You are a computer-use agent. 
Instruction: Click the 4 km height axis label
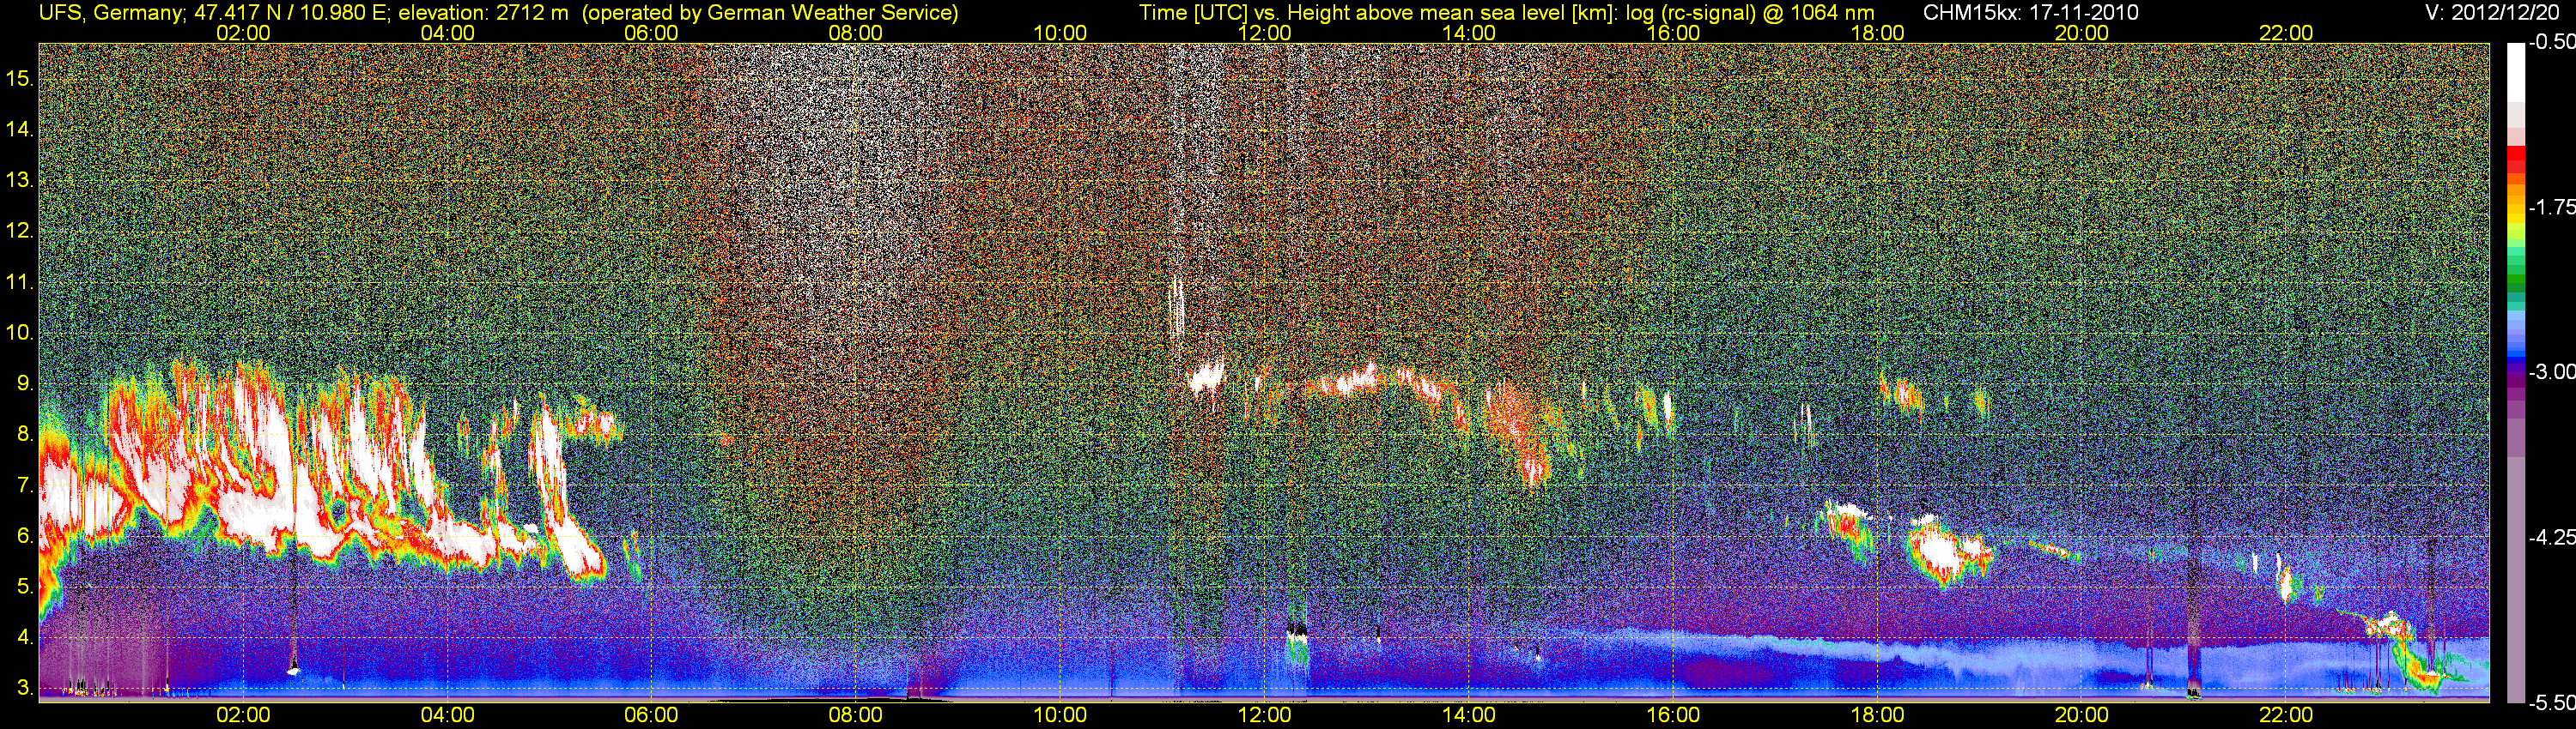(x=25, y=637)
